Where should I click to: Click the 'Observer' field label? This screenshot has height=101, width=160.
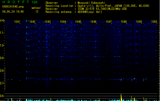[x=52, y=3]
